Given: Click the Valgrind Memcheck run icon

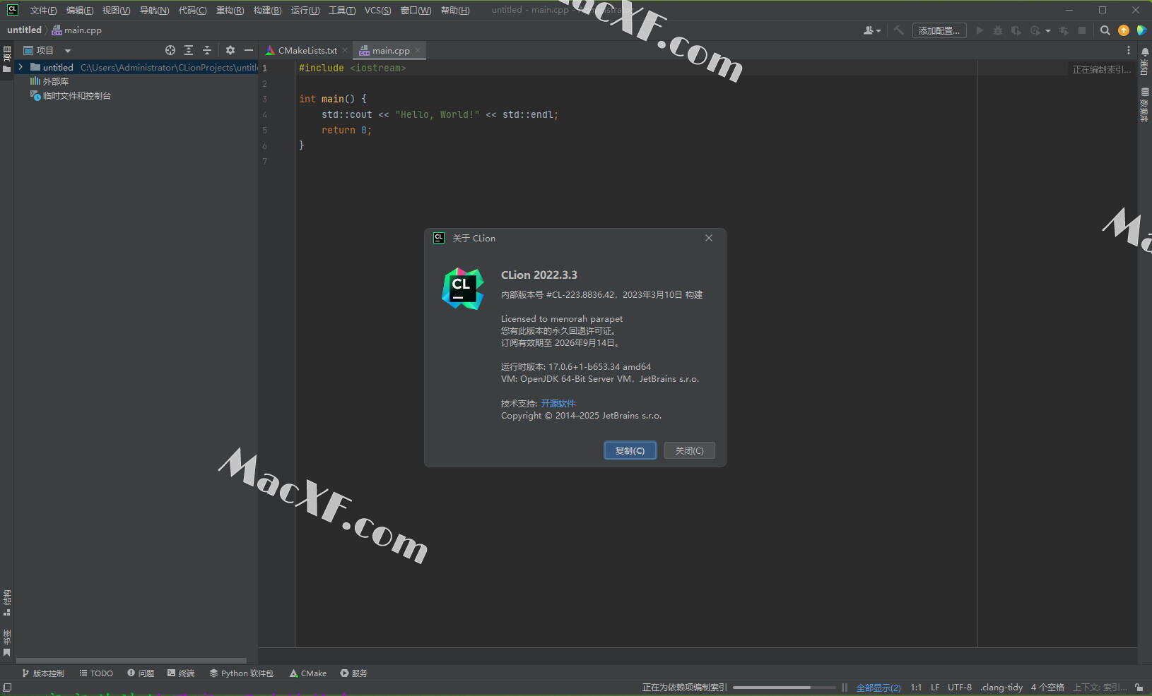Looking at the screenshot, I should coord(1064,30).
